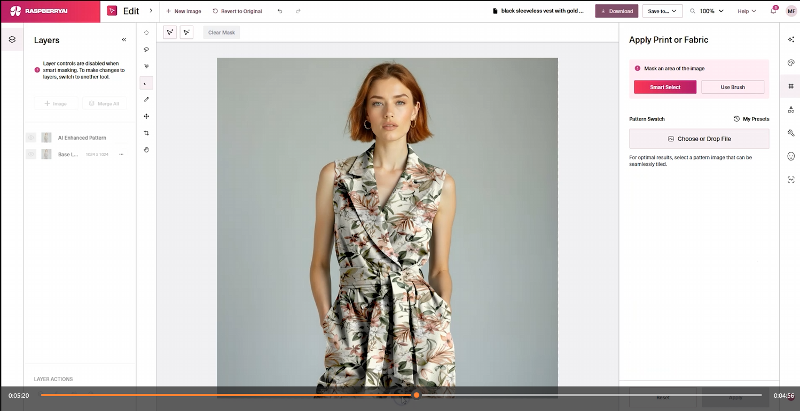The image size is (800, 411).
Task: Click the Smart Select button
Action: click(x=665, y=87)
